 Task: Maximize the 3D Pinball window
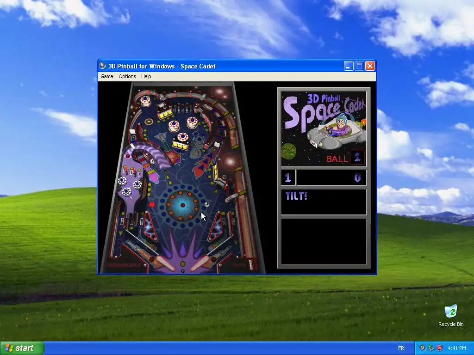pyautogui.click(x=359, y=66)
